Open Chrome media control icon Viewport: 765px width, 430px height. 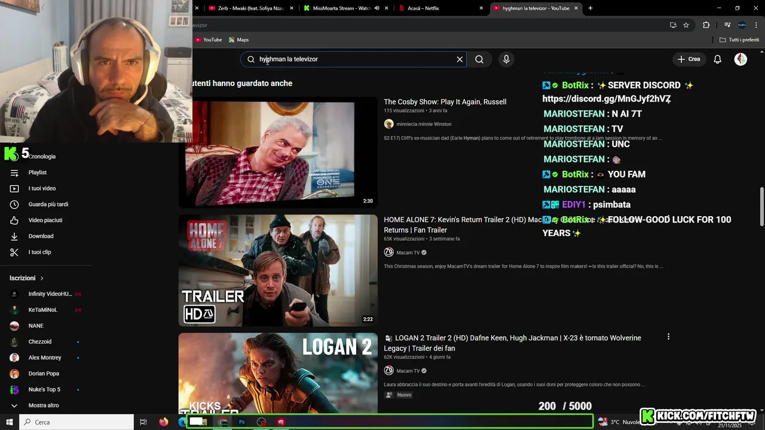point(727,25)
